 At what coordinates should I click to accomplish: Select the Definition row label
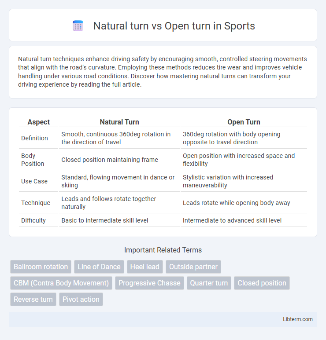(34, 138)
